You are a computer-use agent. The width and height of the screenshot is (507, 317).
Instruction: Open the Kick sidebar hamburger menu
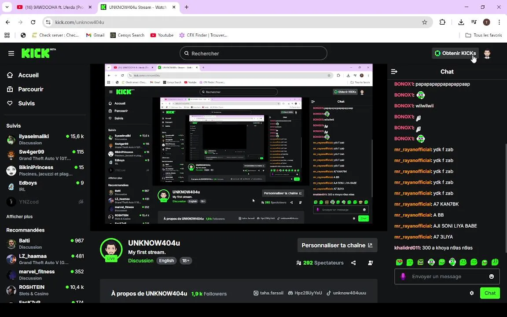click(11, 53)
